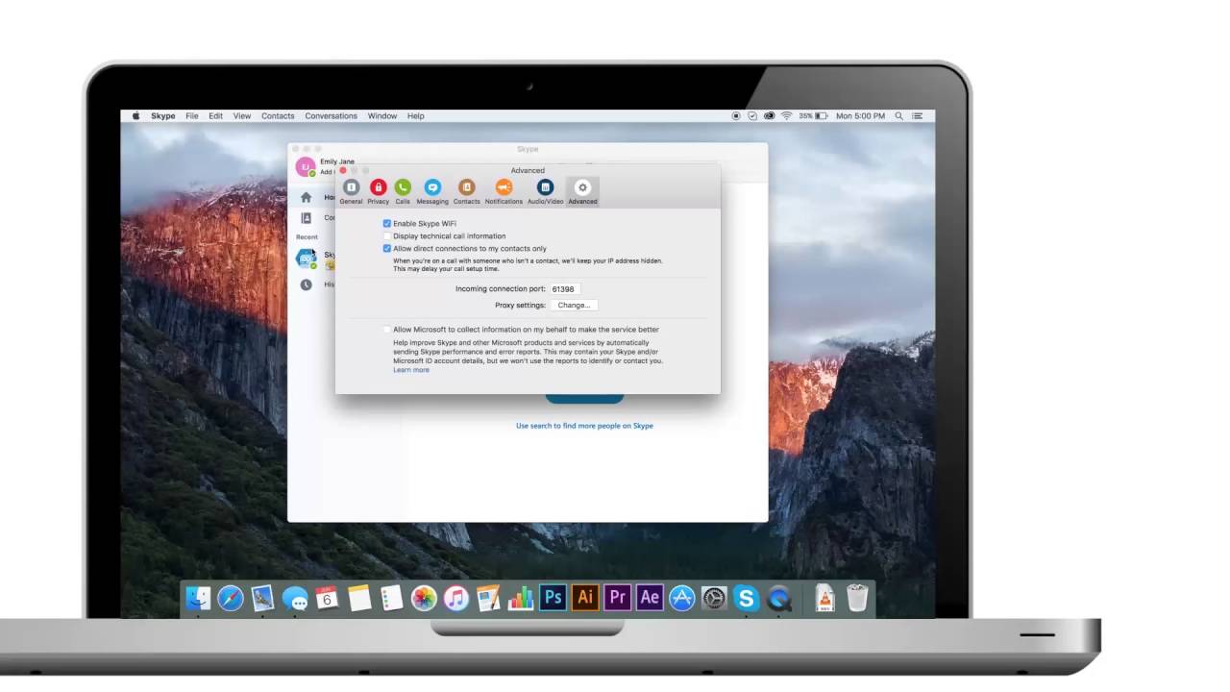The width and height of the screenshot is (1230, 692).
Task: Click the Mon 5:00 PM clock
Action: point(860,115)
